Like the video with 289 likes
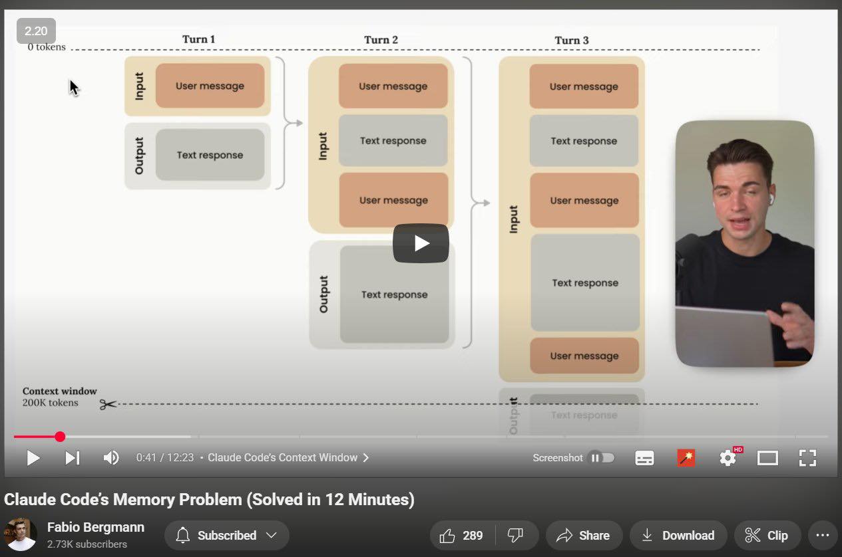842x557 pixels. [x=462, y=535]
